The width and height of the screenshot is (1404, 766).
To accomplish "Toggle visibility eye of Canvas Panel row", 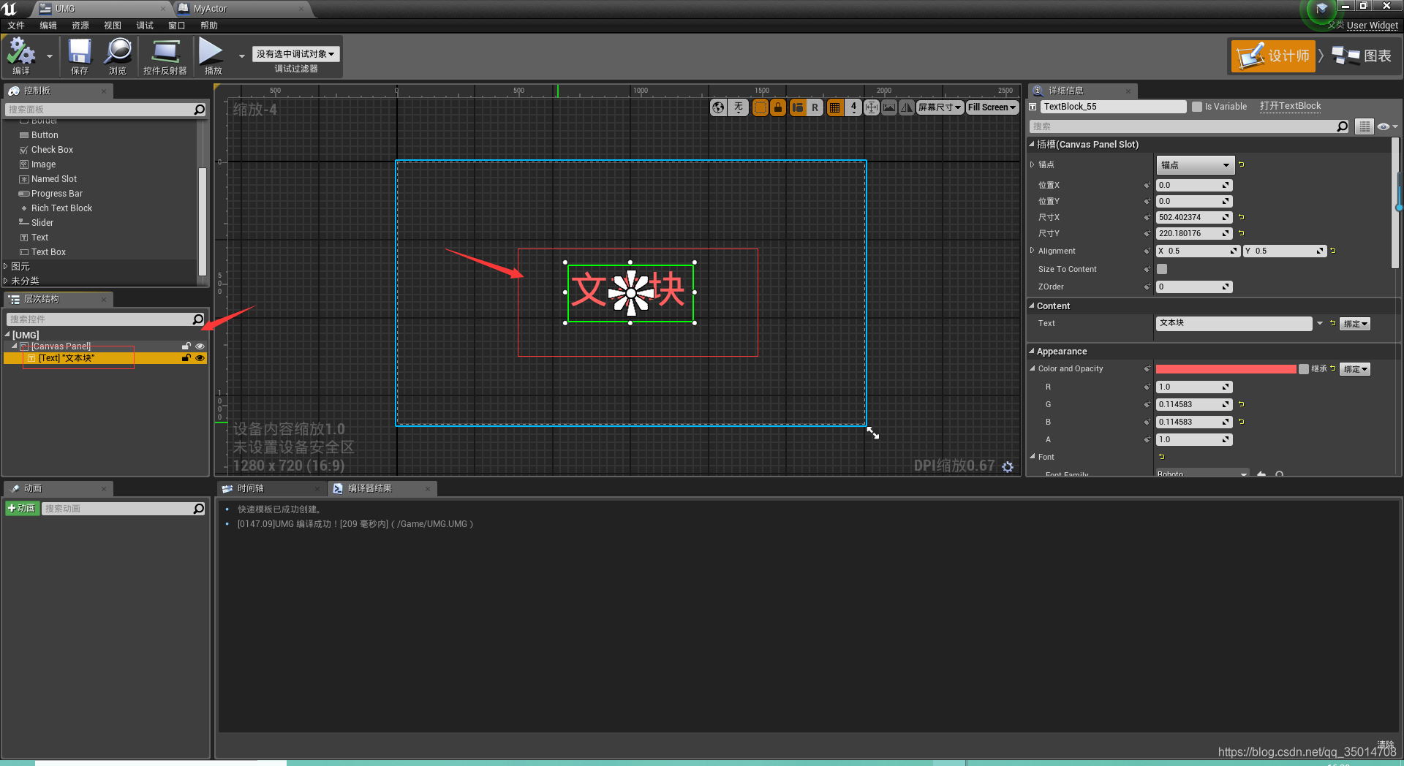I will (200, 346).
